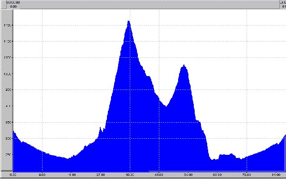The height and width of the screenshot is (179, 286).
Task: Click the readout box in the top-right corner
Action: 282,4
